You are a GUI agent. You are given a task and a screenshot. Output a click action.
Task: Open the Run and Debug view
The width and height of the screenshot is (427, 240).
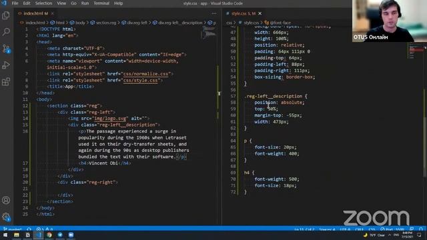pos(6,65)
